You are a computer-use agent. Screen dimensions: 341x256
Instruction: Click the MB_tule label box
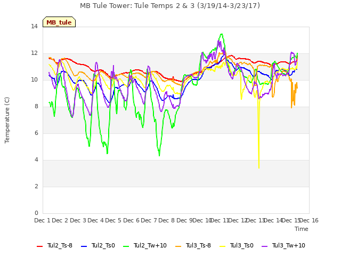pyautogui.click(x=59, y=22)
